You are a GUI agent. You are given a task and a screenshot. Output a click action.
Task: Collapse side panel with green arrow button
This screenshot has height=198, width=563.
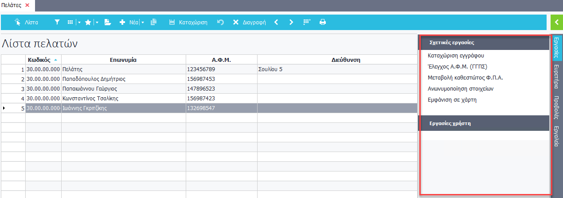click(556, 22)
